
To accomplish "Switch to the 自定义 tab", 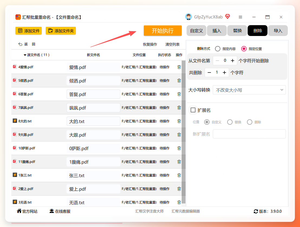I will [197, 31].
